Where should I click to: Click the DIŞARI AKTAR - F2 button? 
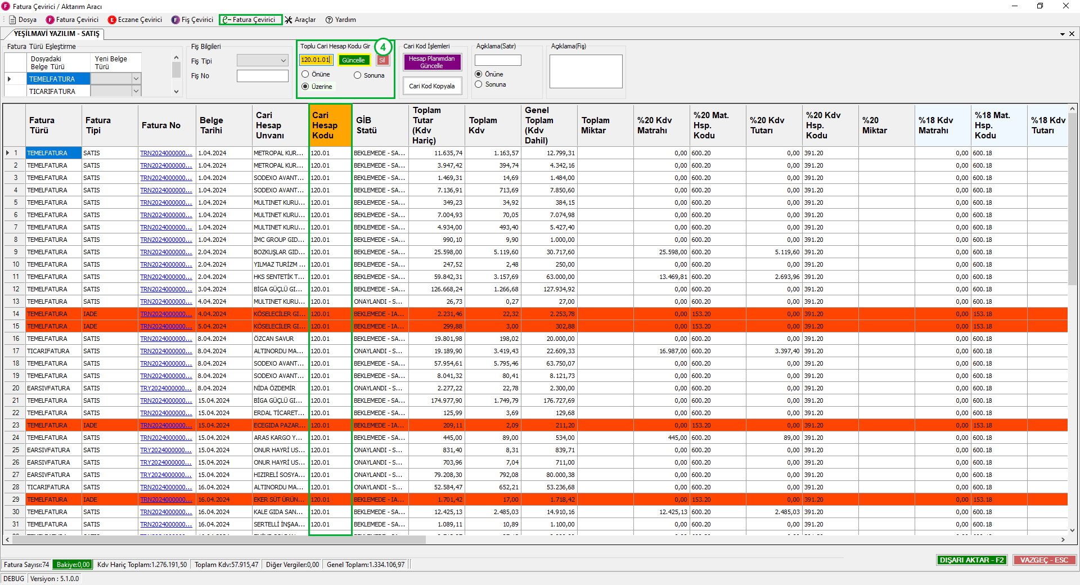point(971,560)
